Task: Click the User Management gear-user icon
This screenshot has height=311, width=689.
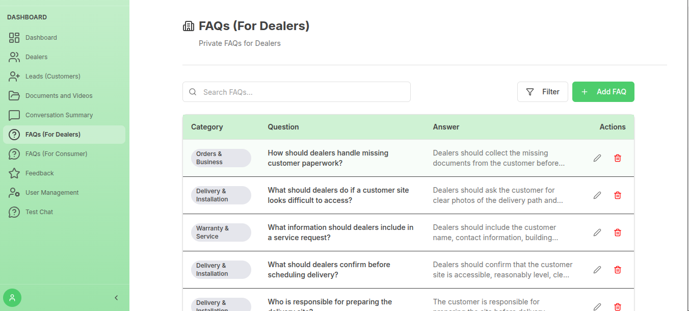Action: (x=14, y=193)
